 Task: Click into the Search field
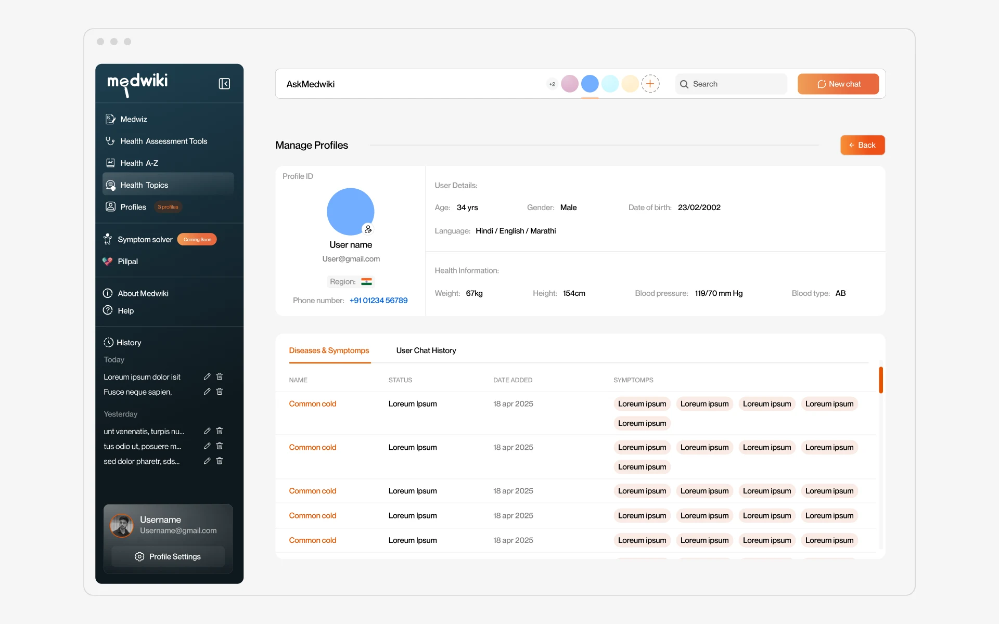(731, 84)
